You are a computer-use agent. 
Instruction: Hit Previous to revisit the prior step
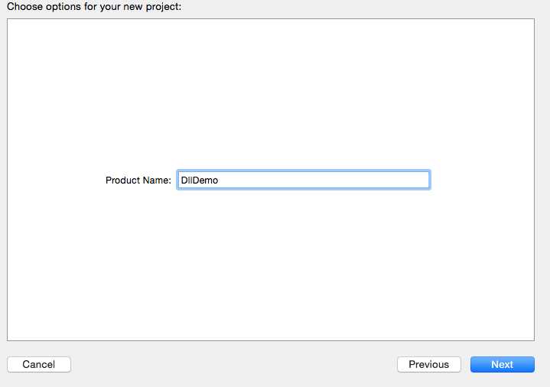pos(428,365)
